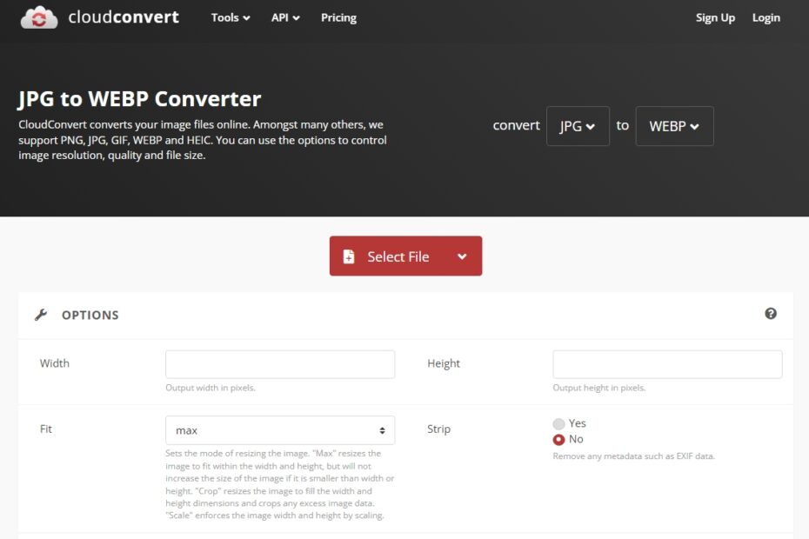Screen dimensions: 809x539
Task: Open the WEBP target format dropdown
Action: click(674, 126)
